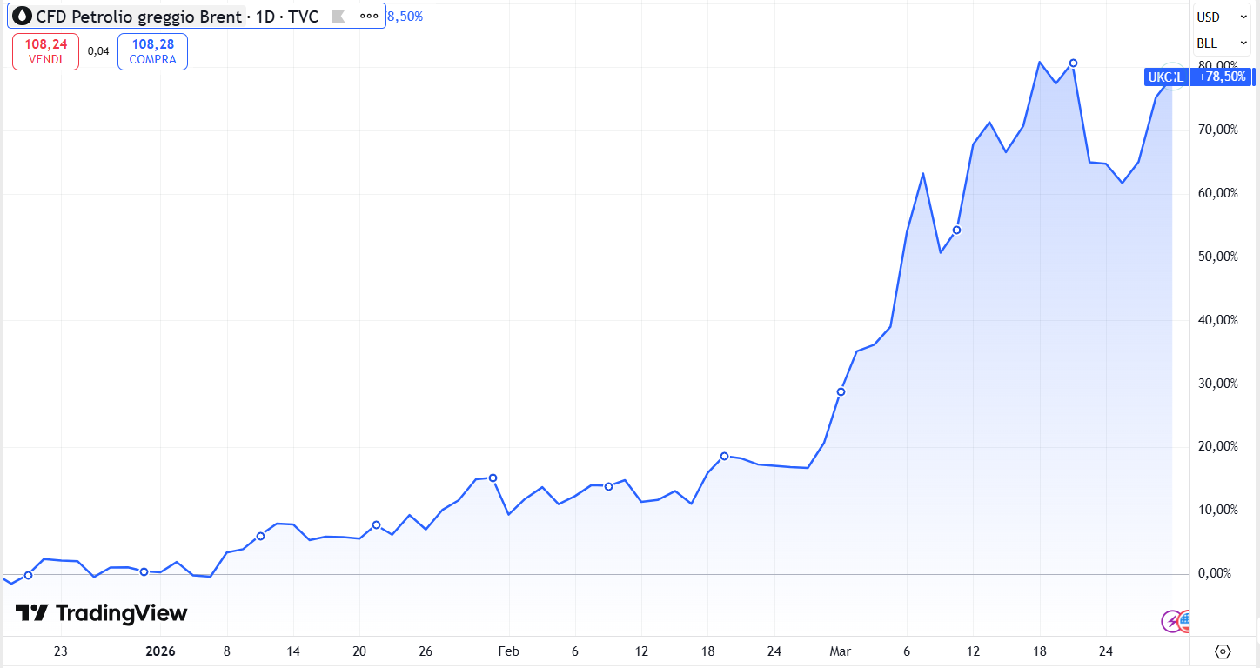The image size is (1260, 668).
Task: Click the flag icon beside TVC
Action: [x=338, y=17]
